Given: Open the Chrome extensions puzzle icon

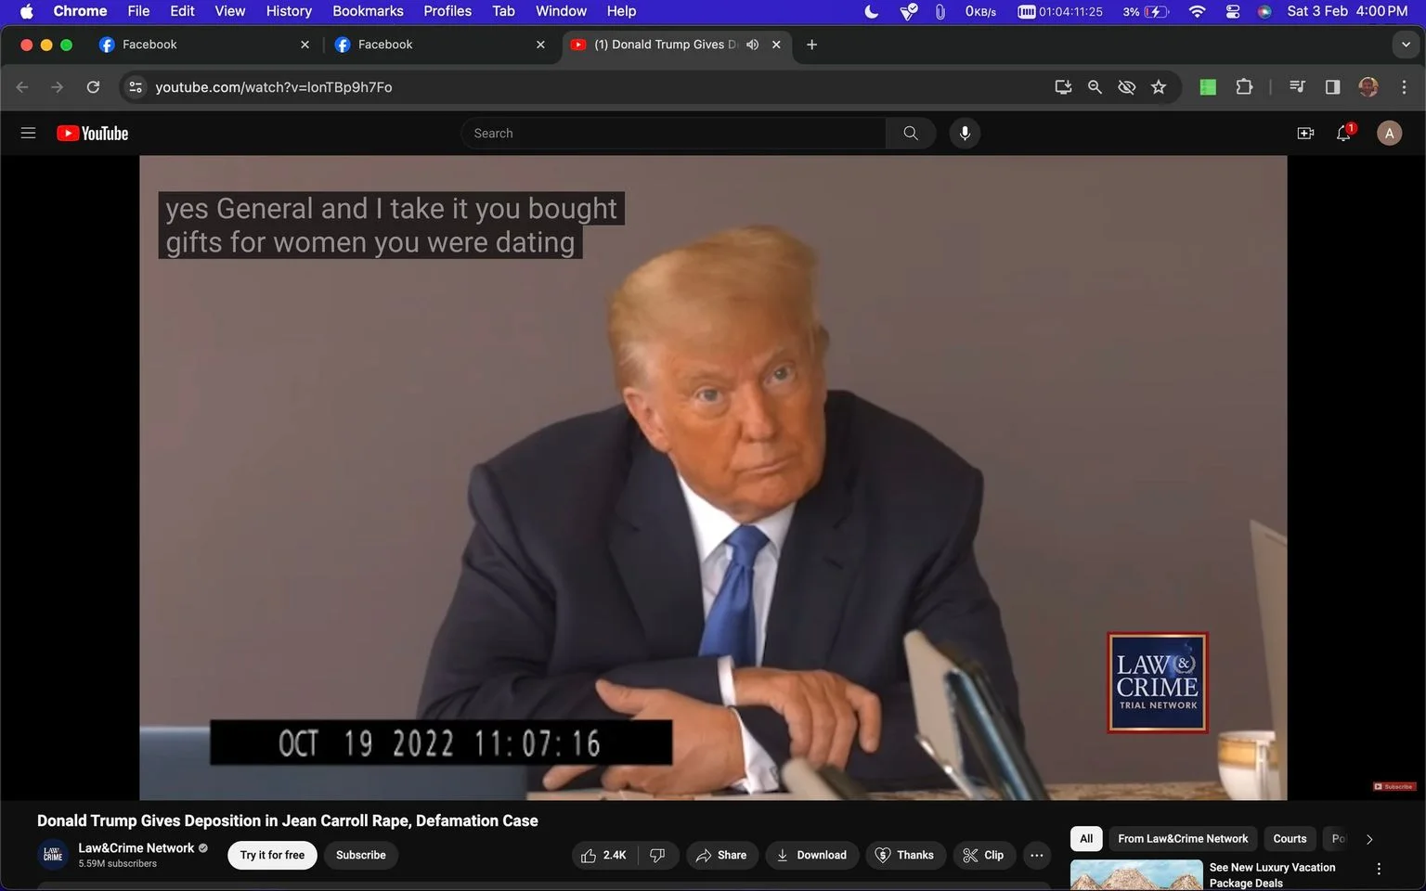Looking at the screenshot, I should coord(1244,87).
